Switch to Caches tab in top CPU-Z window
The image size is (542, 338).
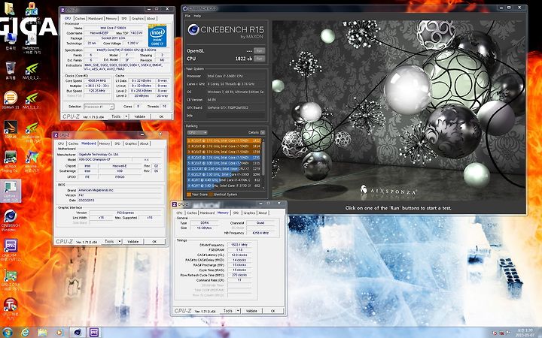[x=81, y=19]
